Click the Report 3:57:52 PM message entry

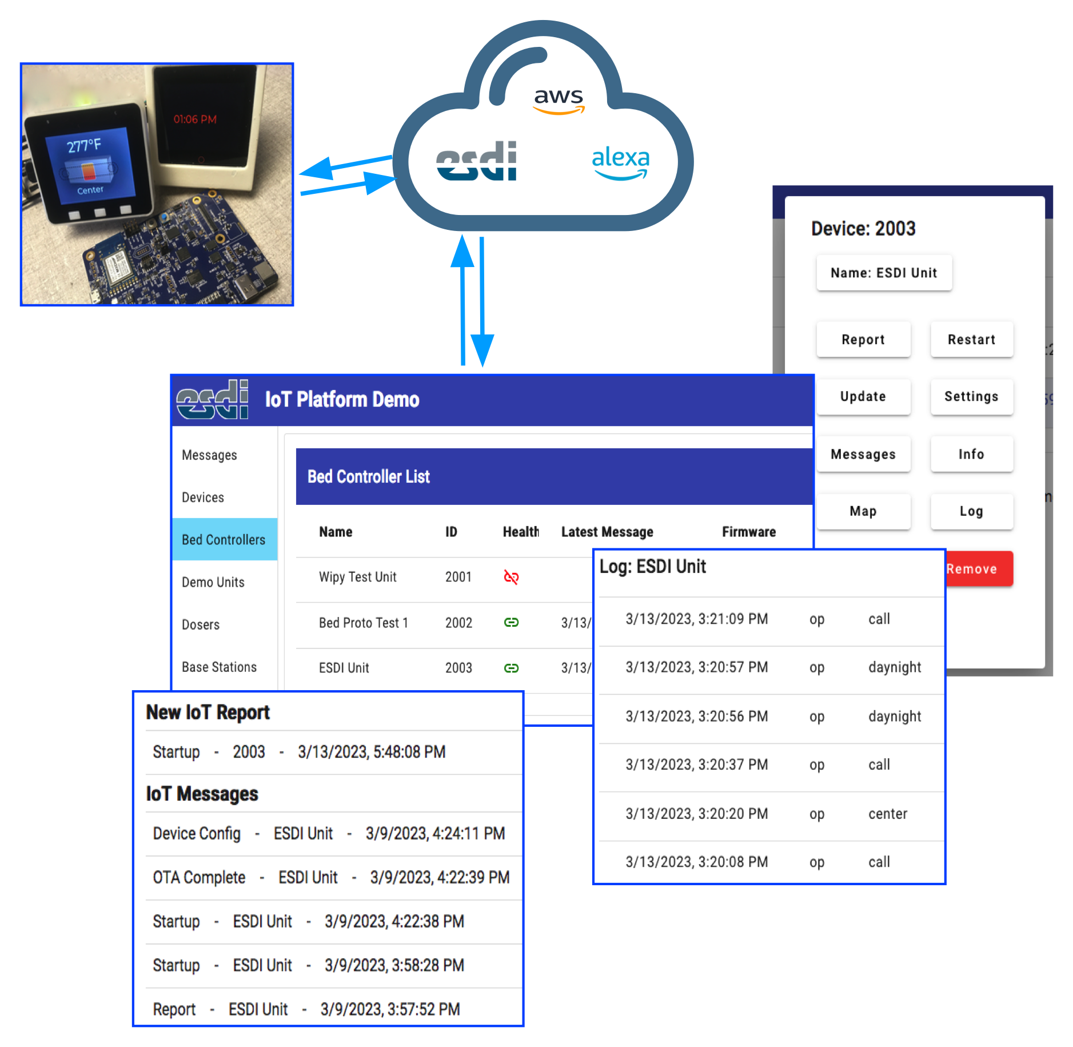334,1009
